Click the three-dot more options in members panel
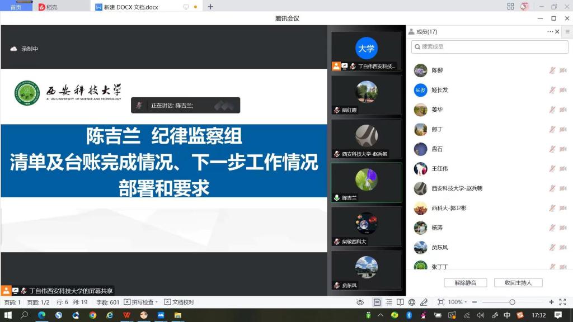This screenshot has width=573, height=322. tap(550, 32)
